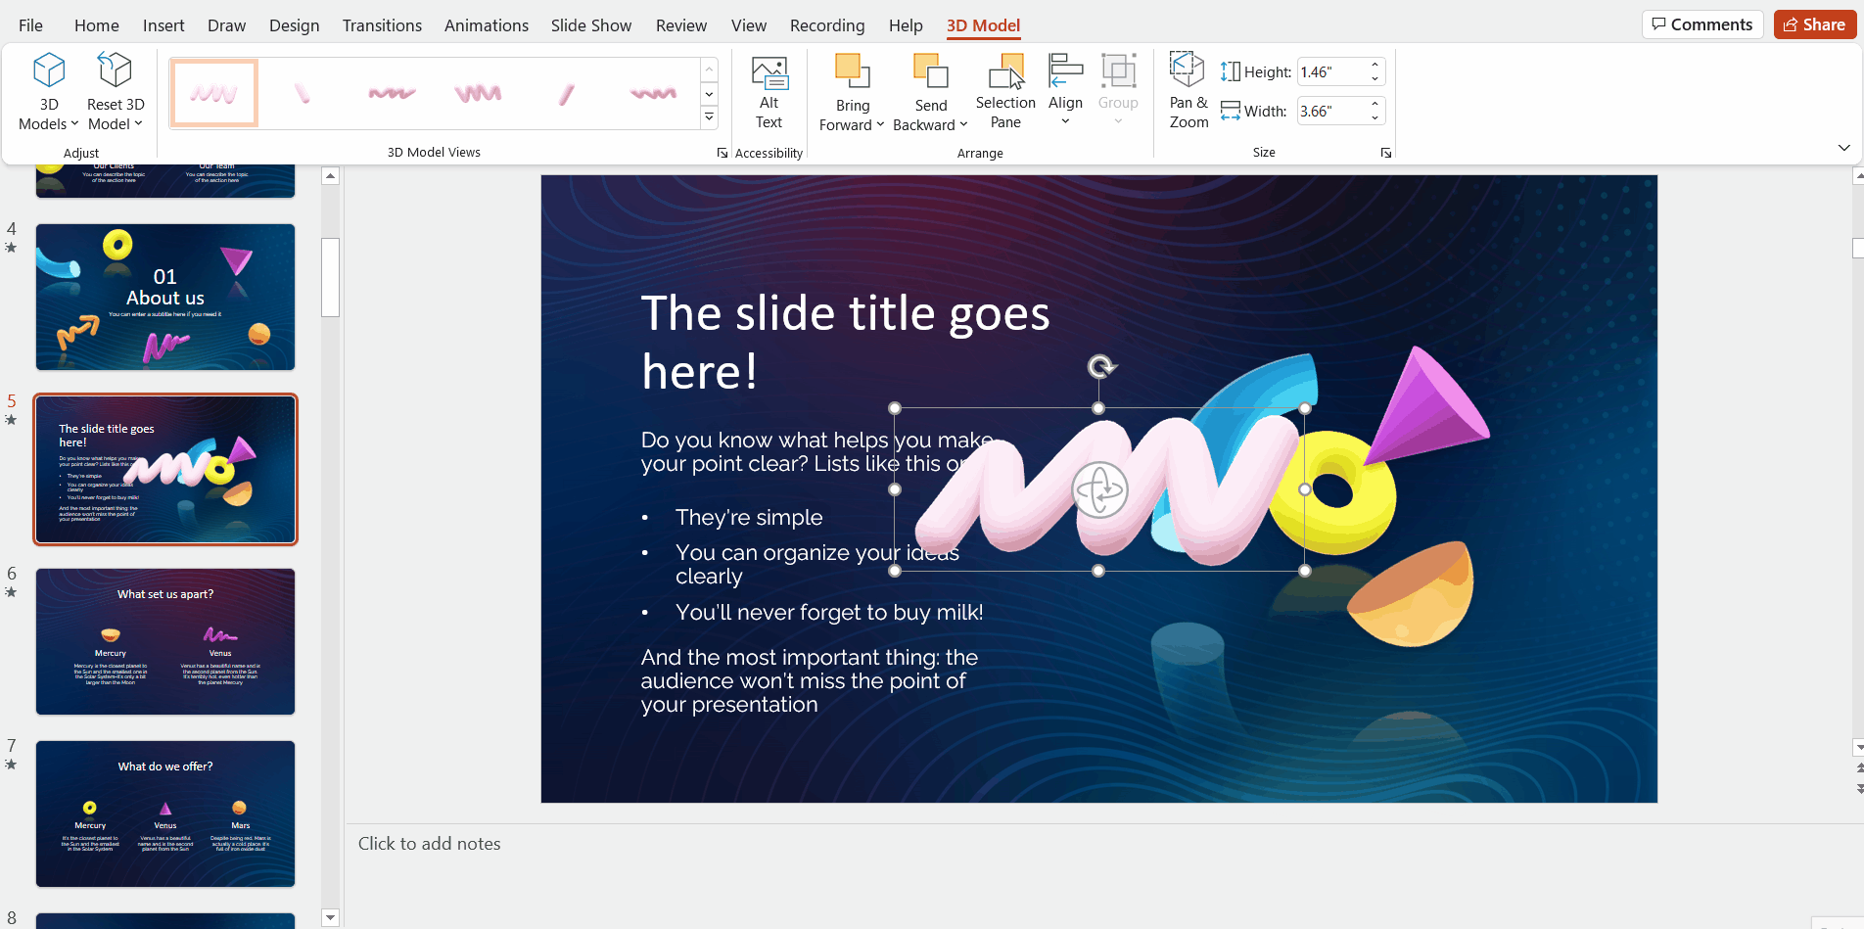The height and width of the screenshot is (929, 1864).
Task: Show the next row of 3D Model Views
Action: (710, 94)
